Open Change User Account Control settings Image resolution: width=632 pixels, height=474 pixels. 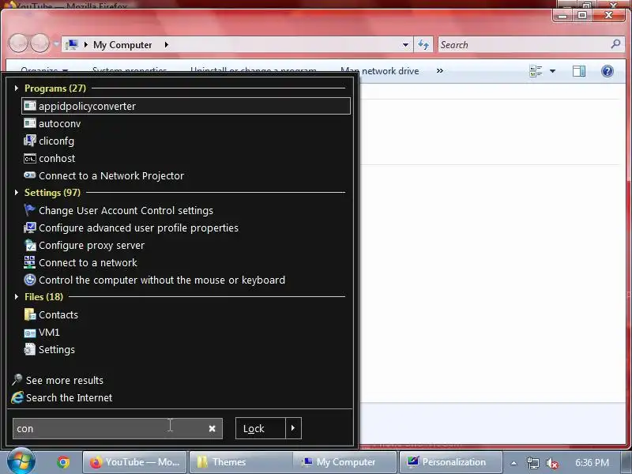(126, 210)
